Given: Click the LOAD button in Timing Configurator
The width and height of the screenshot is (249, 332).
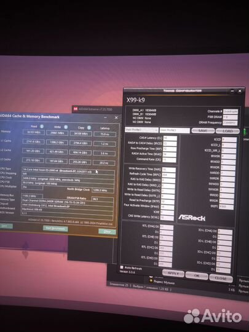Looking at the screenshot, I should pos(227,131).
